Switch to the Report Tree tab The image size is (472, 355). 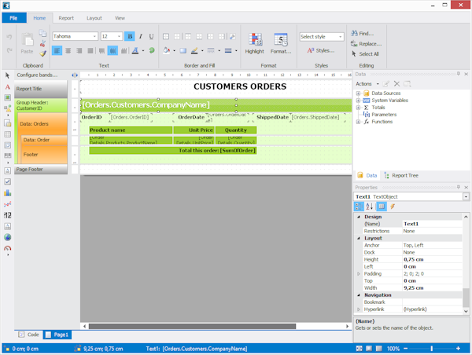pyautogui.click(x=401, y=176)
